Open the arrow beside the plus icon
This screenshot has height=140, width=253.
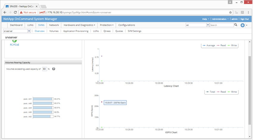tap(247, 25)
